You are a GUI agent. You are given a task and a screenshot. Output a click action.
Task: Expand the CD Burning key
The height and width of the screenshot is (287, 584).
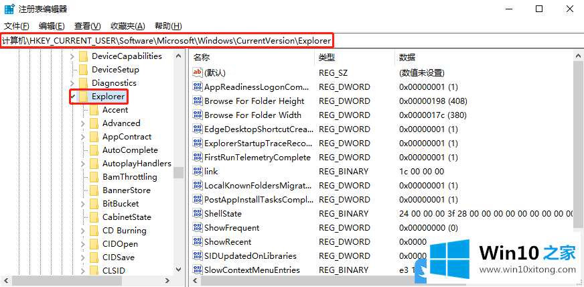(82, 231)
